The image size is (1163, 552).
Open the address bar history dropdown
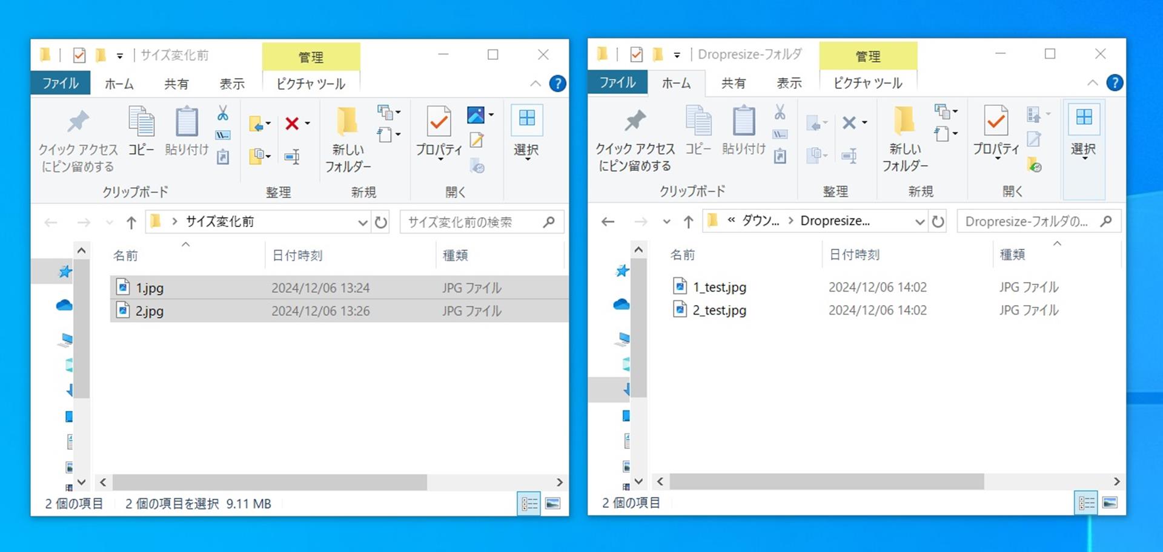click(362, 222)
